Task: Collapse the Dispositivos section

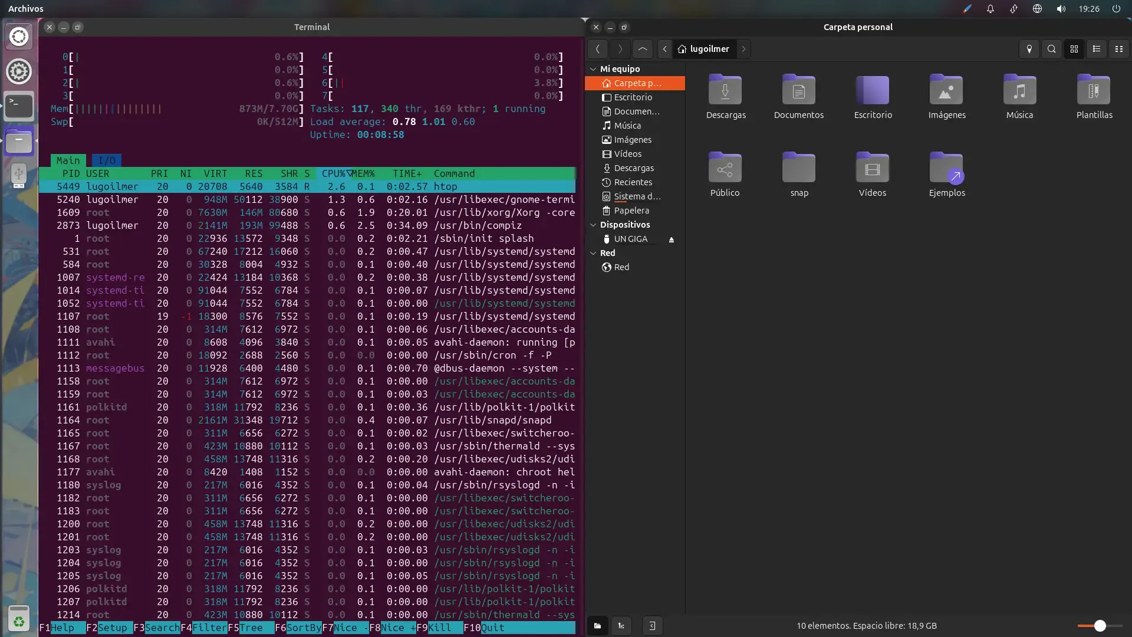Action: point(593,225)
